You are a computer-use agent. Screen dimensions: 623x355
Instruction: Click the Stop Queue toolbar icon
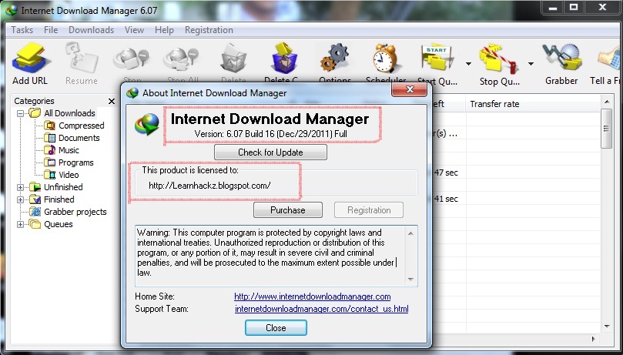coord(499,59)
